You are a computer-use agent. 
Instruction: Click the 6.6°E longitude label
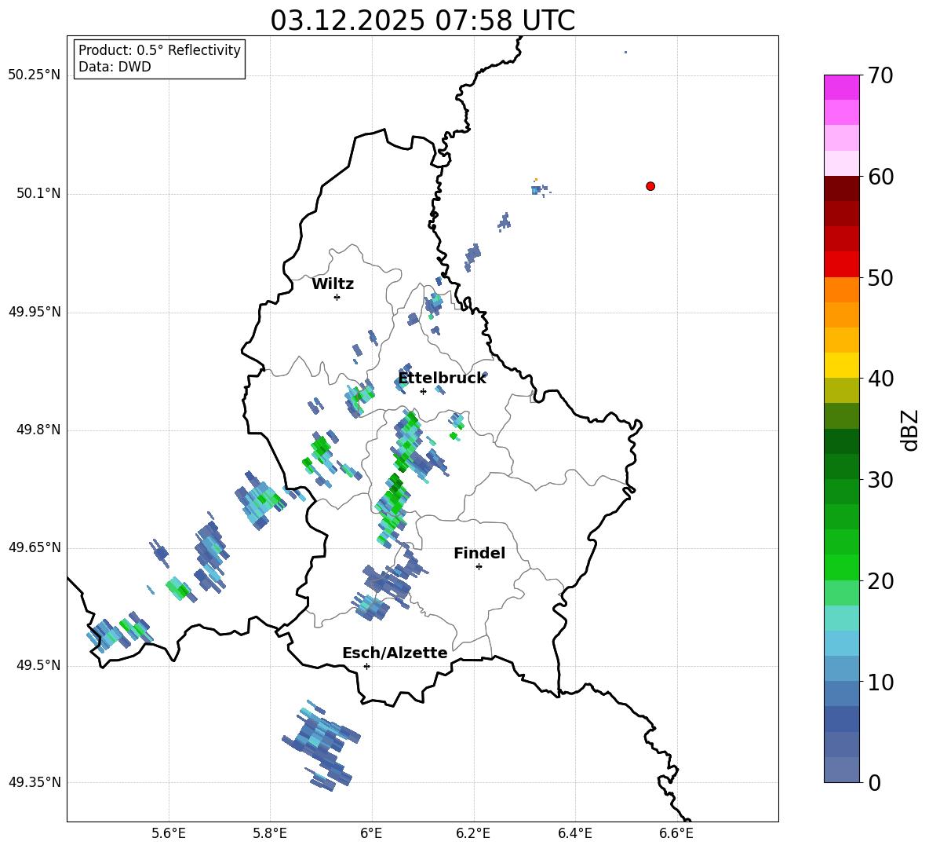click(676, 833)
